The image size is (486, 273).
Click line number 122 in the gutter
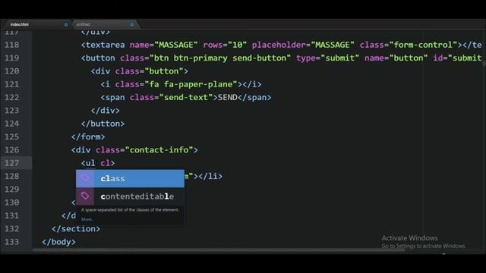(12, 98)
